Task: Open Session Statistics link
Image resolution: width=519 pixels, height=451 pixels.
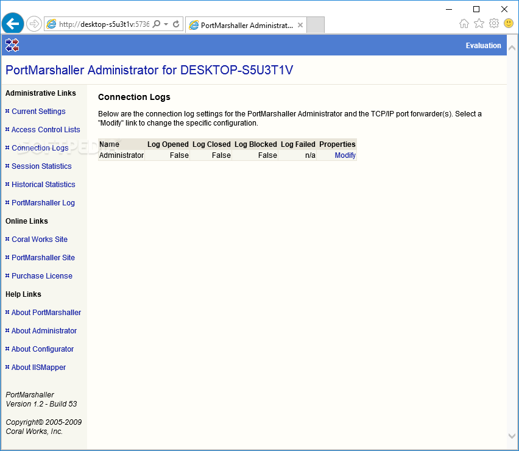Action: (41, 166)
